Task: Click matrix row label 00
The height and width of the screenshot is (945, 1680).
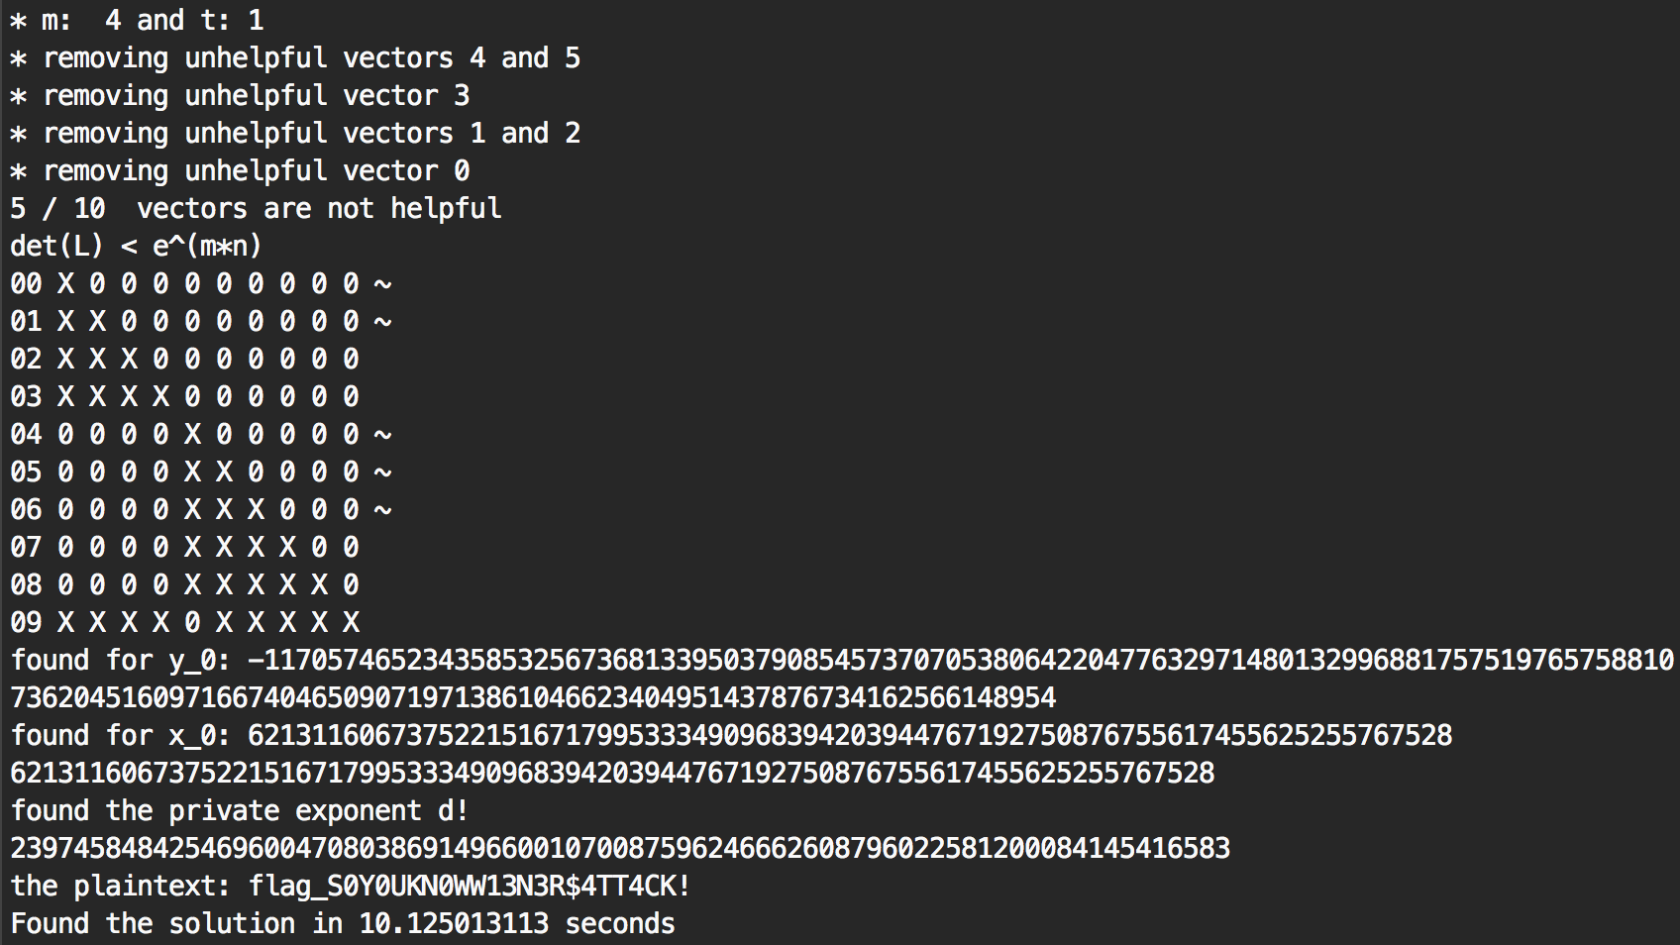Action: [26, 283]
